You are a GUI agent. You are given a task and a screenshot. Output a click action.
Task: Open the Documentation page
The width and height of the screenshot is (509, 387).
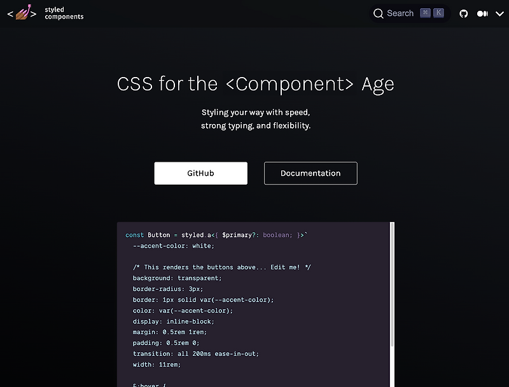[x=310, y=172]
